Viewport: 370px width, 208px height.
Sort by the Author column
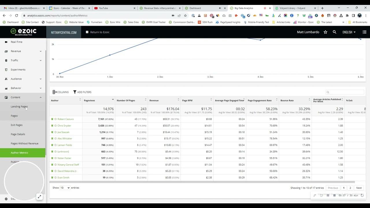point(66,100)
